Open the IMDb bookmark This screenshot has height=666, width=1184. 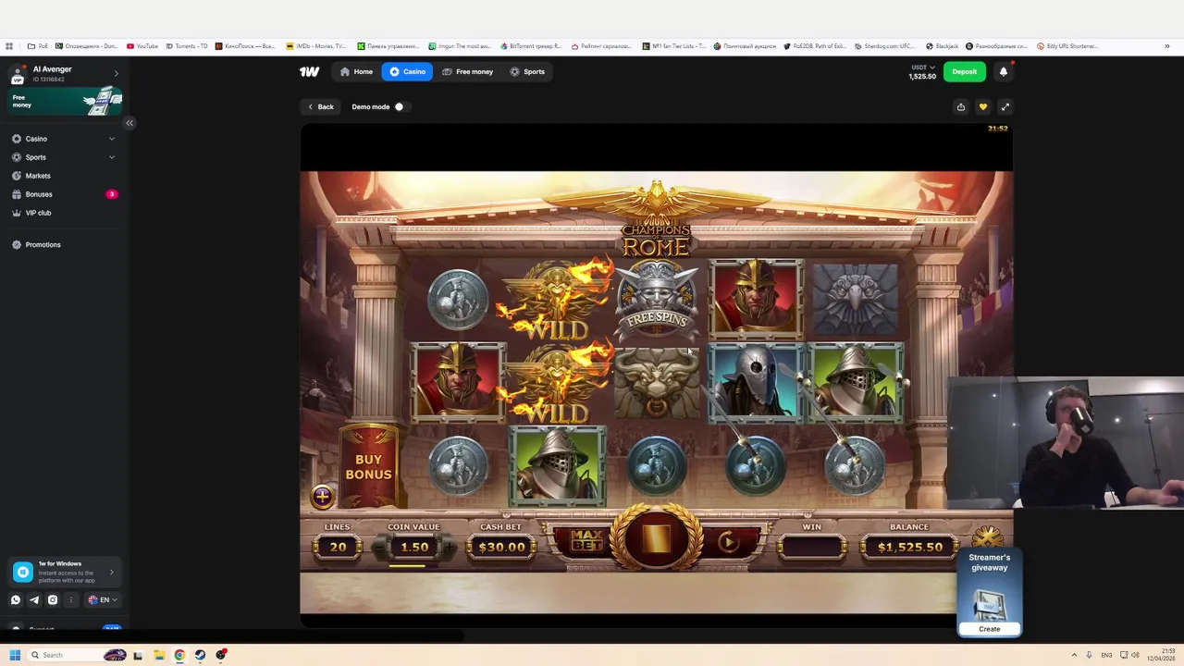tap(315, 46)
